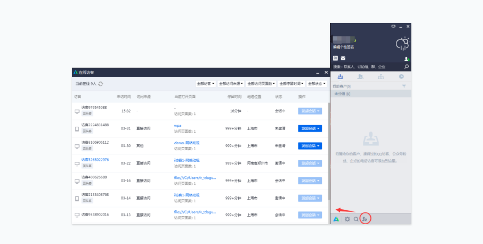483x244 pixels.
Task: Click the search field for contacts and groups
Action: (367, 67)
